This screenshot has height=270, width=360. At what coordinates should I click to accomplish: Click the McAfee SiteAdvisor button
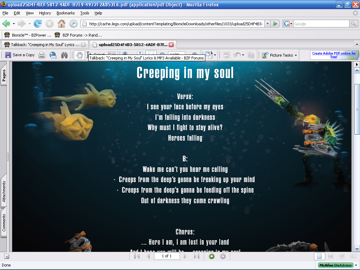(x=335, y=265)
